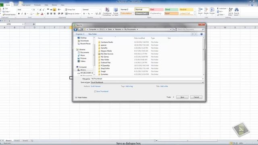Image resolution: width=258 pixels, height=145 pixels.
Task: Click the Save button in dialog
Action: pos(182,97)
